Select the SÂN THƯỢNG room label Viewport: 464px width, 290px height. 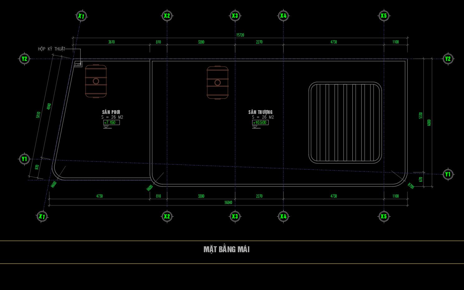tap(261, 112)
